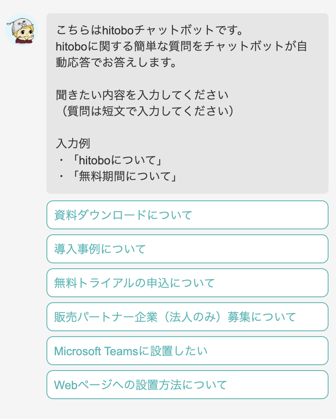Select 販売パートナー企業（法人のみ）募集について
336x419 pixels.
click(x=187, y=317)
